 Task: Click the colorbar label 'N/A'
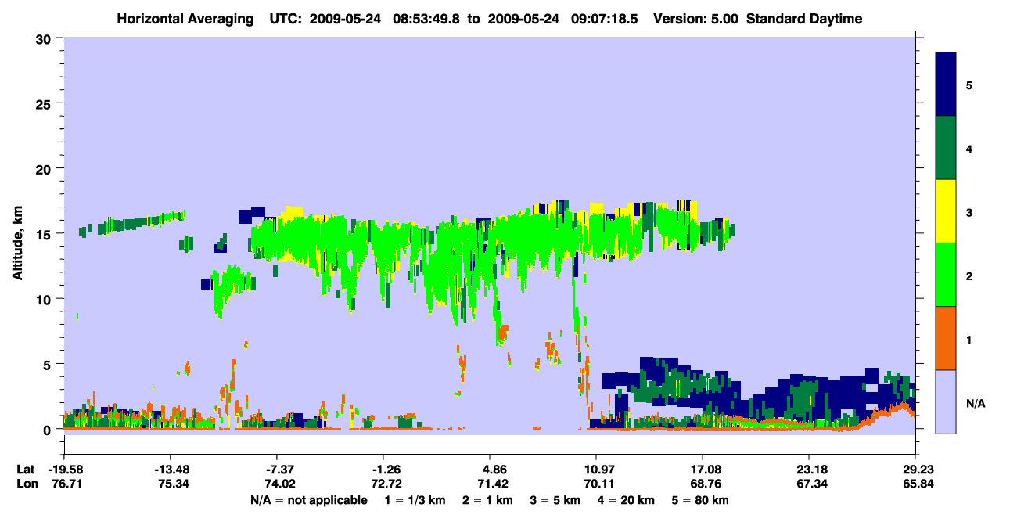click(x=975, y=403)
